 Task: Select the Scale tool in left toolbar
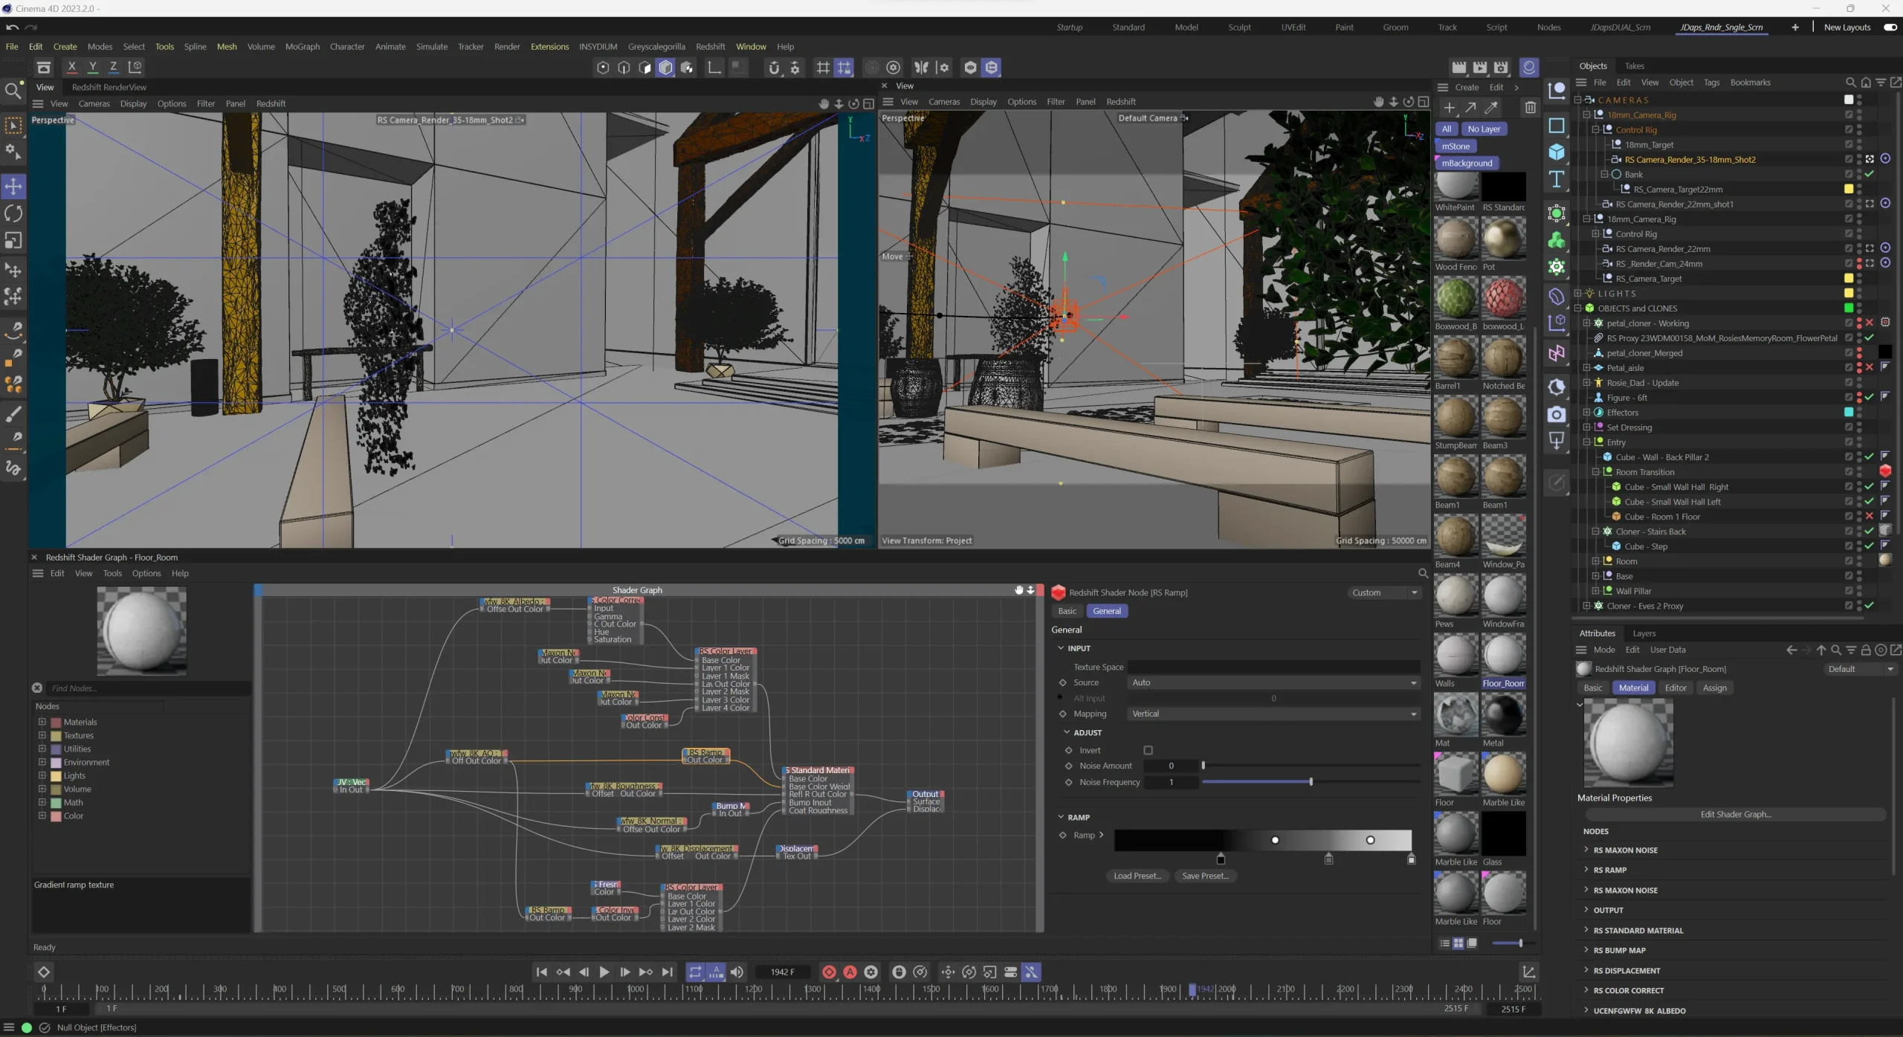(13, 241)
